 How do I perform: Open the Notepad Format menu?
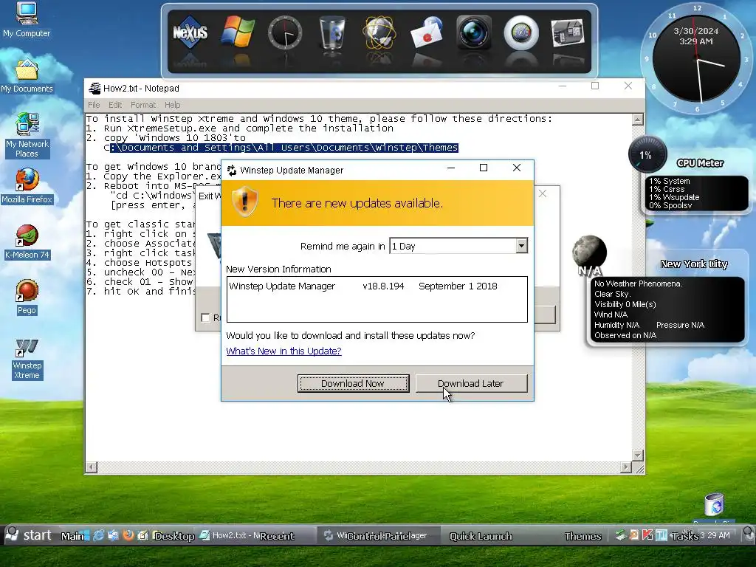click(x=143, y=105)
